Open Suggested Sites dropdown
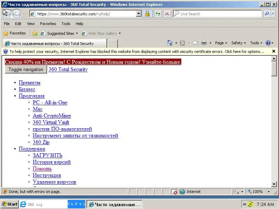The width and height of the screenshot is (279, 209). coord(59,33)
